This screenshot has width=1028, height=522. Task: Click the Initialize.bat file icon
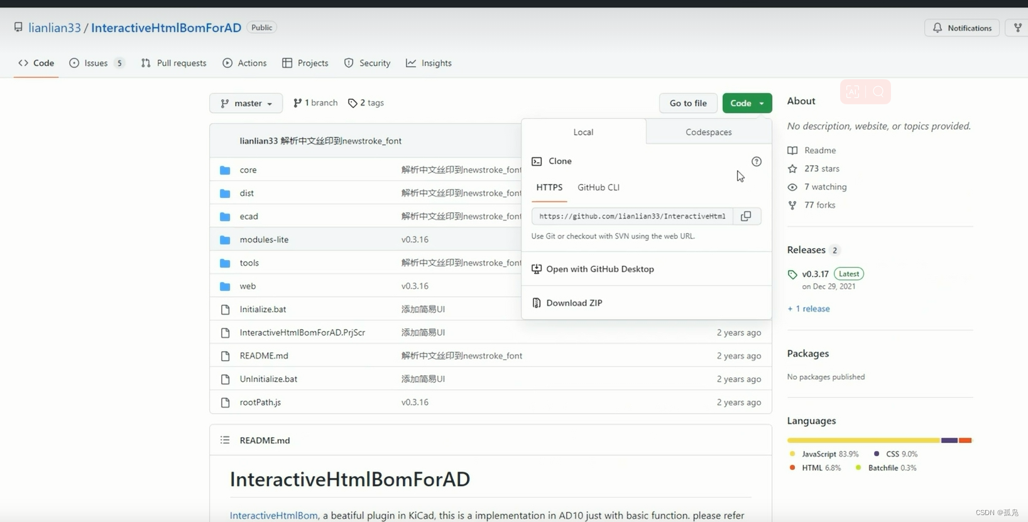tap(225, 310)
